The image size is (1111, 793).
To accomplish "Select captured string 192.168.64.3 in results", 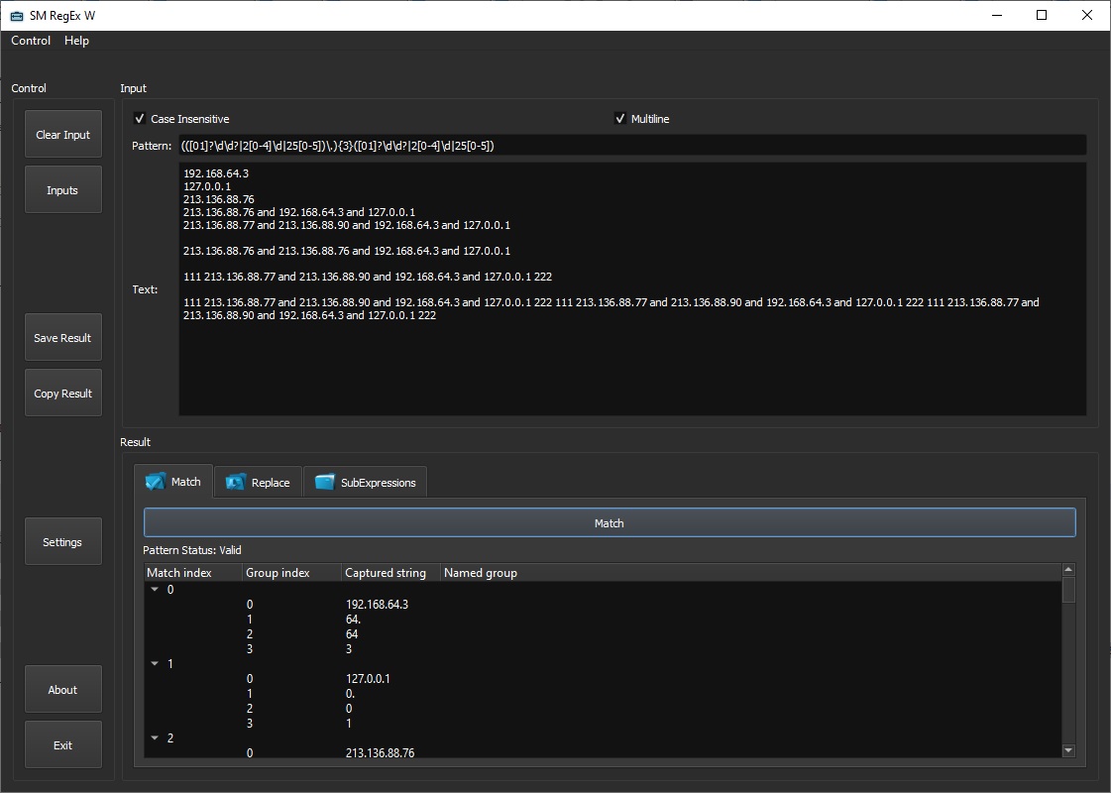I will [x=377, y=605].
